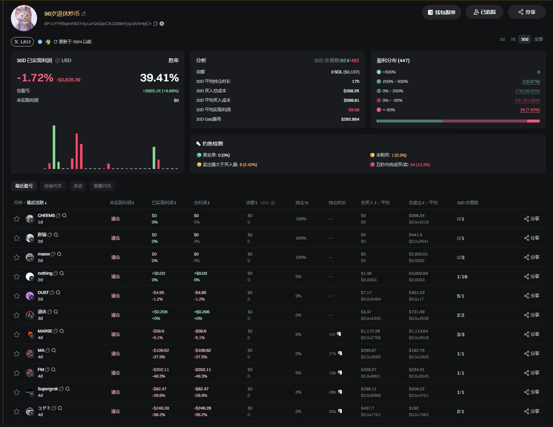The image size is (553, 427).
Task: Select the 1d time range
Action: pyautogui.click(x=502, y=39)
